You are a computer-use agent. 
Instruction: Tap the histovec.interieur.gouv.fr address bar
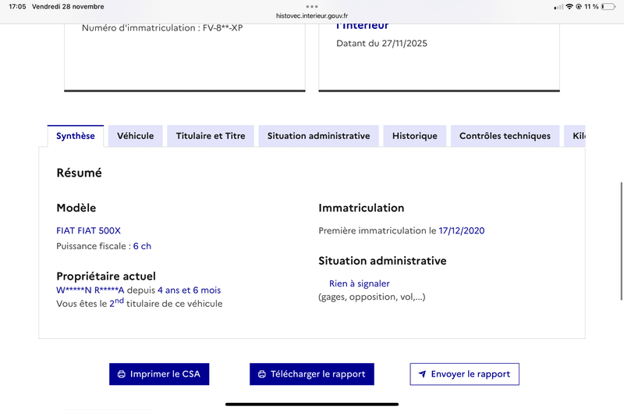(312, 16)
